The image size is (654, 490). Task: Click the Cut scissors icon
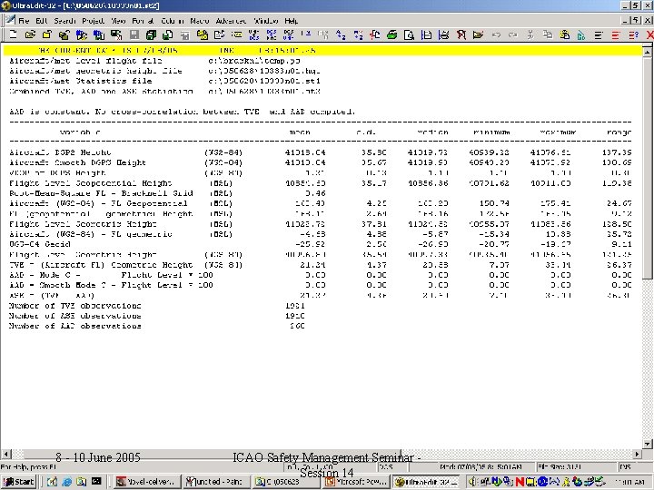click(530, 35)
